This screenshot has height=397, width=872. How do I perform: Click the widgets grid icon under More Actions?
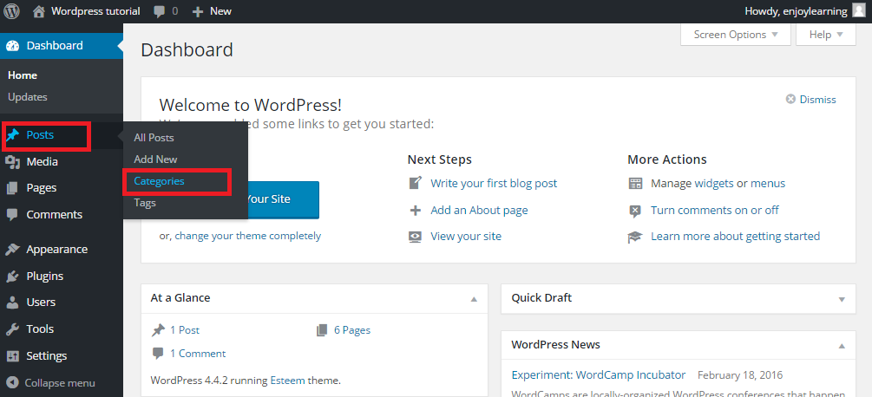tap(635, 183)
